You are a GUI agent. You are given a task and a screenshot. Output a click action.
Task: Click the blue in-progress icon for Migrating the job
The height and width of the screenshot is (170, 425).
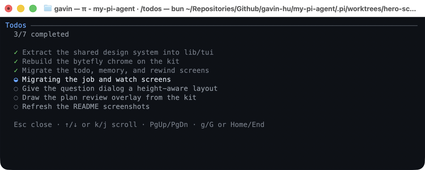[x=16, y=80]
